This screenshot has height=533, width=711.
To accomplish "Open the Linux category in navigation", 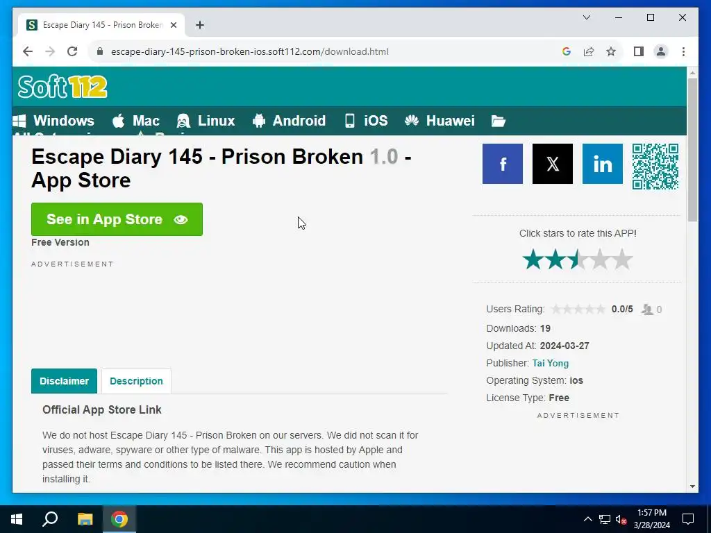I will click(x=206, y=121).
